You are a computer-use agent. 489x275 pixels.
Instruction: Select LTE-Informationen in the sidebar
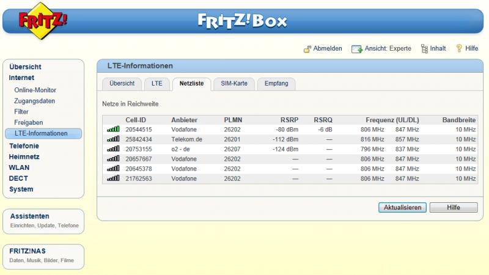(x=43, y=133)
